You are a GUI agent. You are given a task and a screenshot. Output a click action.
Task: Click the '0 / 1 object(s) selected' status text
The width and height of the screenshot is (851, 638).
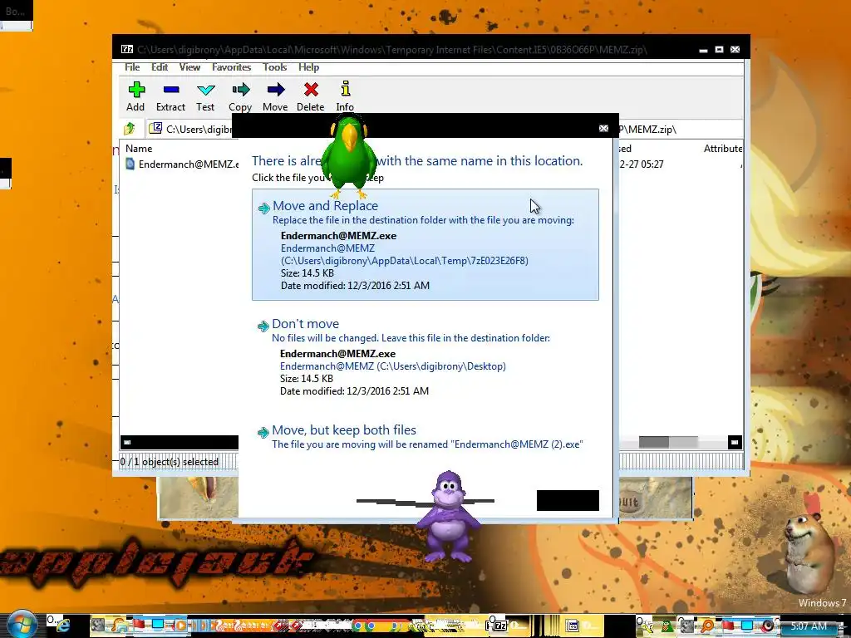[170, 462]
